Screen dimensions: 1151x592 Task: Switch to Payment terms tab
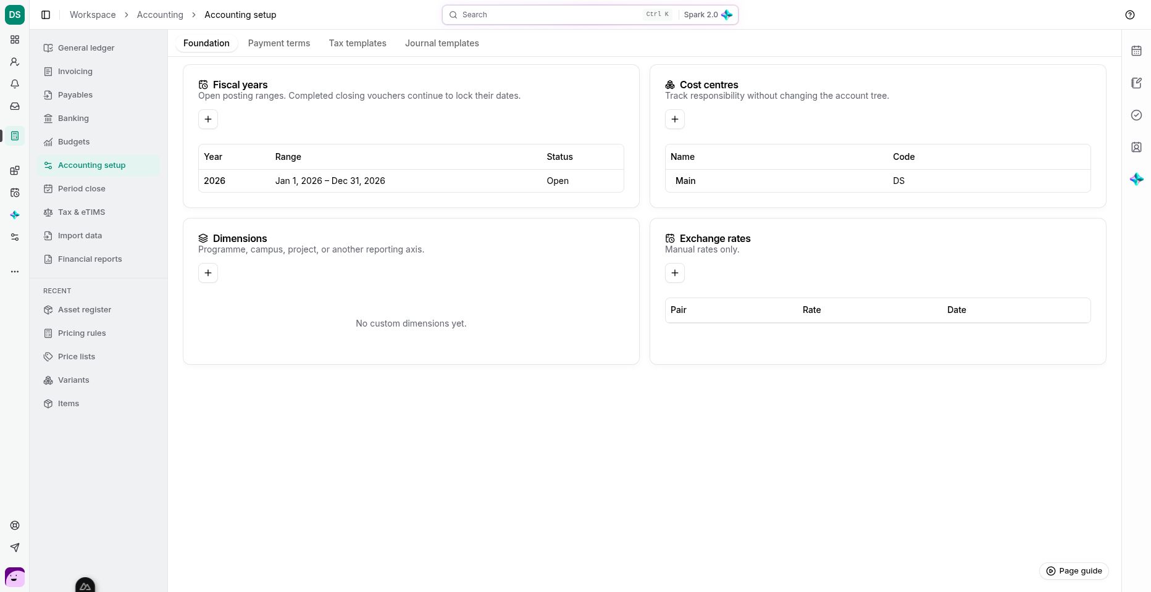coord(279,43)
